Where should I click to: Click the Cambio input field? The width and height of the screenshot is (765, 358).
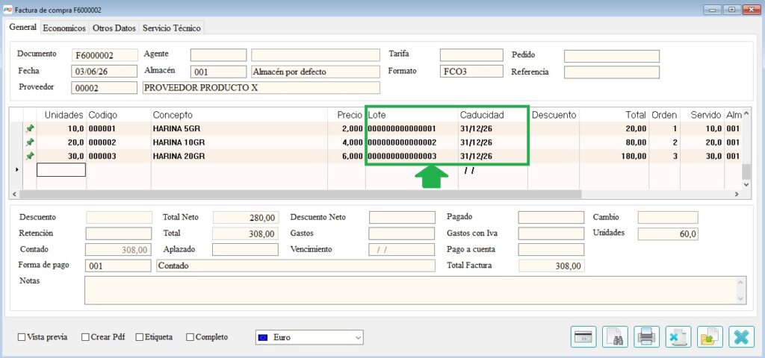(x=668, y=217)
